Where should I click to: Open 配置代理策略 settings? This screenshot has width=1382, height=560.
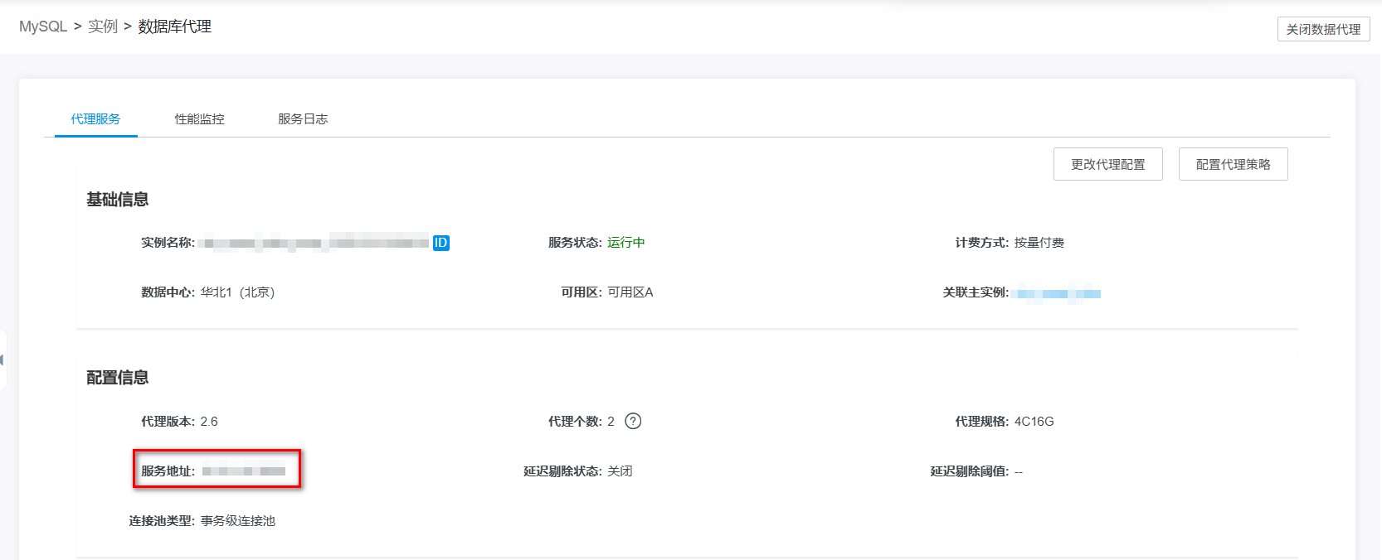pos(1233,164)
